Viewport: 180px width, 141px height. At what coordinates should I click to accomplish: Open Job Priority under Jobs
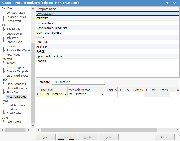(x=13, y=29)
